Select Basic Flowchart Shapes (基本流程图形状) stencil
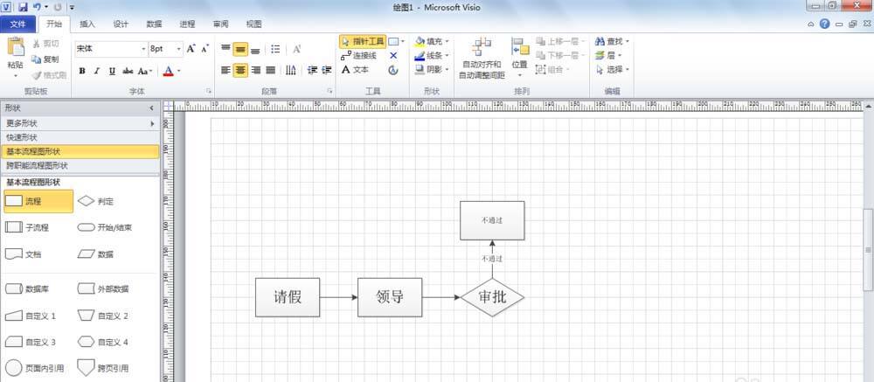This screenshot has height=382, width=874. 80,151
